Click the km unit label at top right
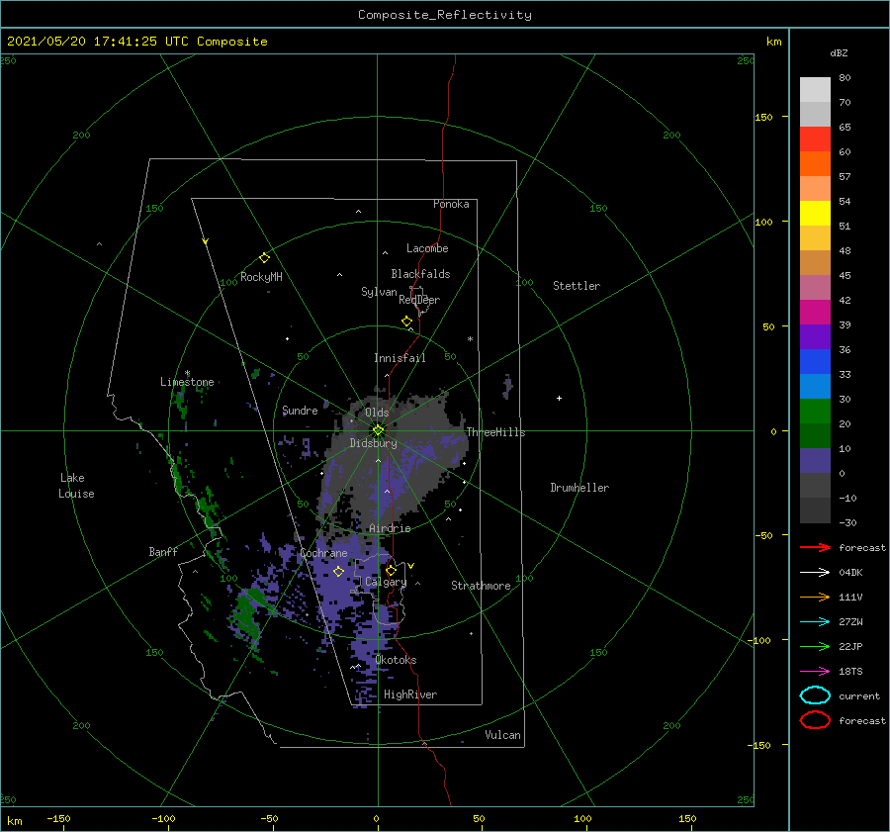Viewport: 890px width, 832px height. (773, 42)
